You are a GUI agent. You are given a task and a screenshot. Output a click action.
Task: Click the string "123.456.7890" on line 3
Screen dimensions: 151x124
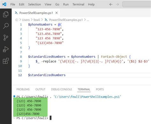tap(49, 34)
